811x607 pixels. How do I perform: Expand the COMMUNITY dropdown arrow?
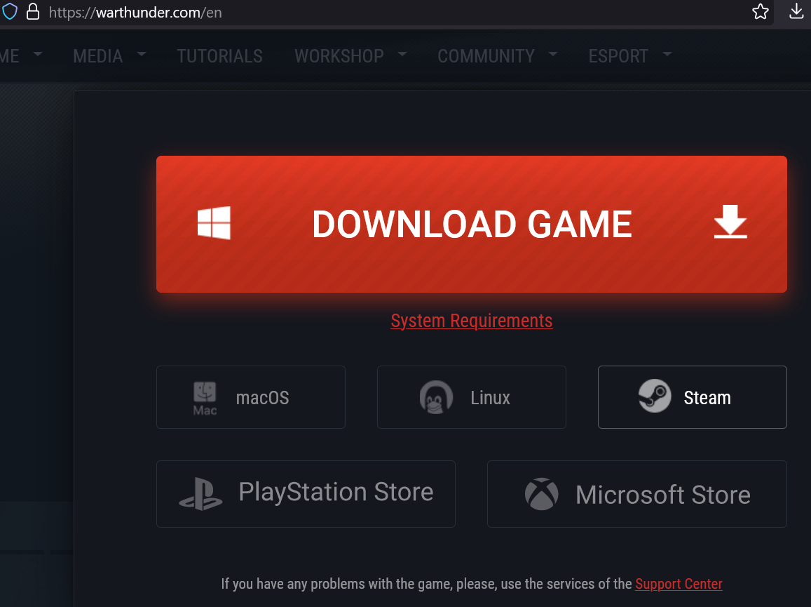click(553, 53)
